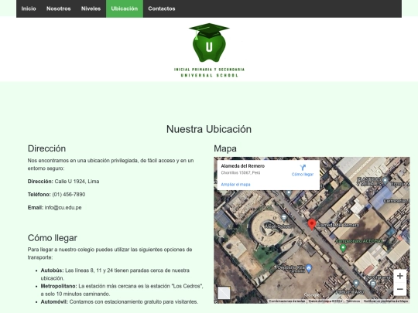The height and width of the screenshot is (313, 418).
Task: Click the Universal School apple logo
Action: 209,50
